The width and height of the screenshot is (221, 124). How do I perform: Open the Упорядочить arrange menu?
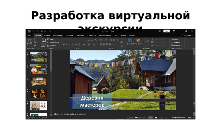pyautogui.click(x=138, y=42)
